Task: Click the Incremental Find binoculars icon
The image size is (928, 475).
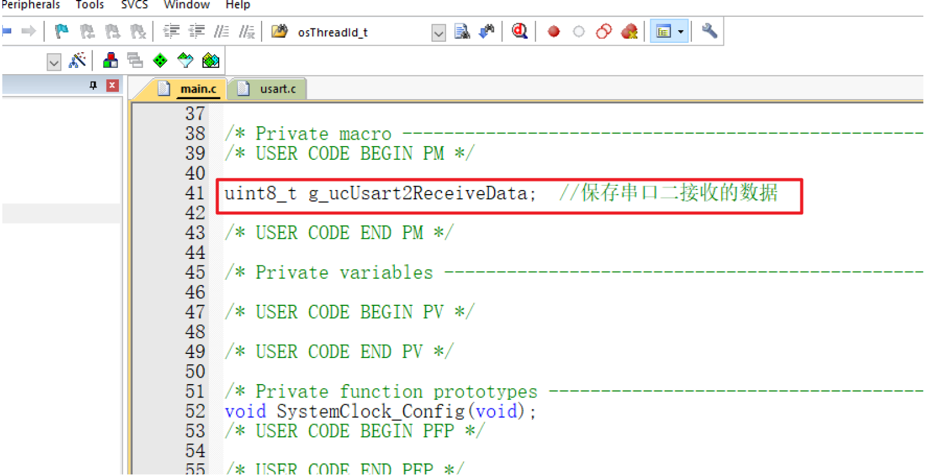Action: point(487,31)
